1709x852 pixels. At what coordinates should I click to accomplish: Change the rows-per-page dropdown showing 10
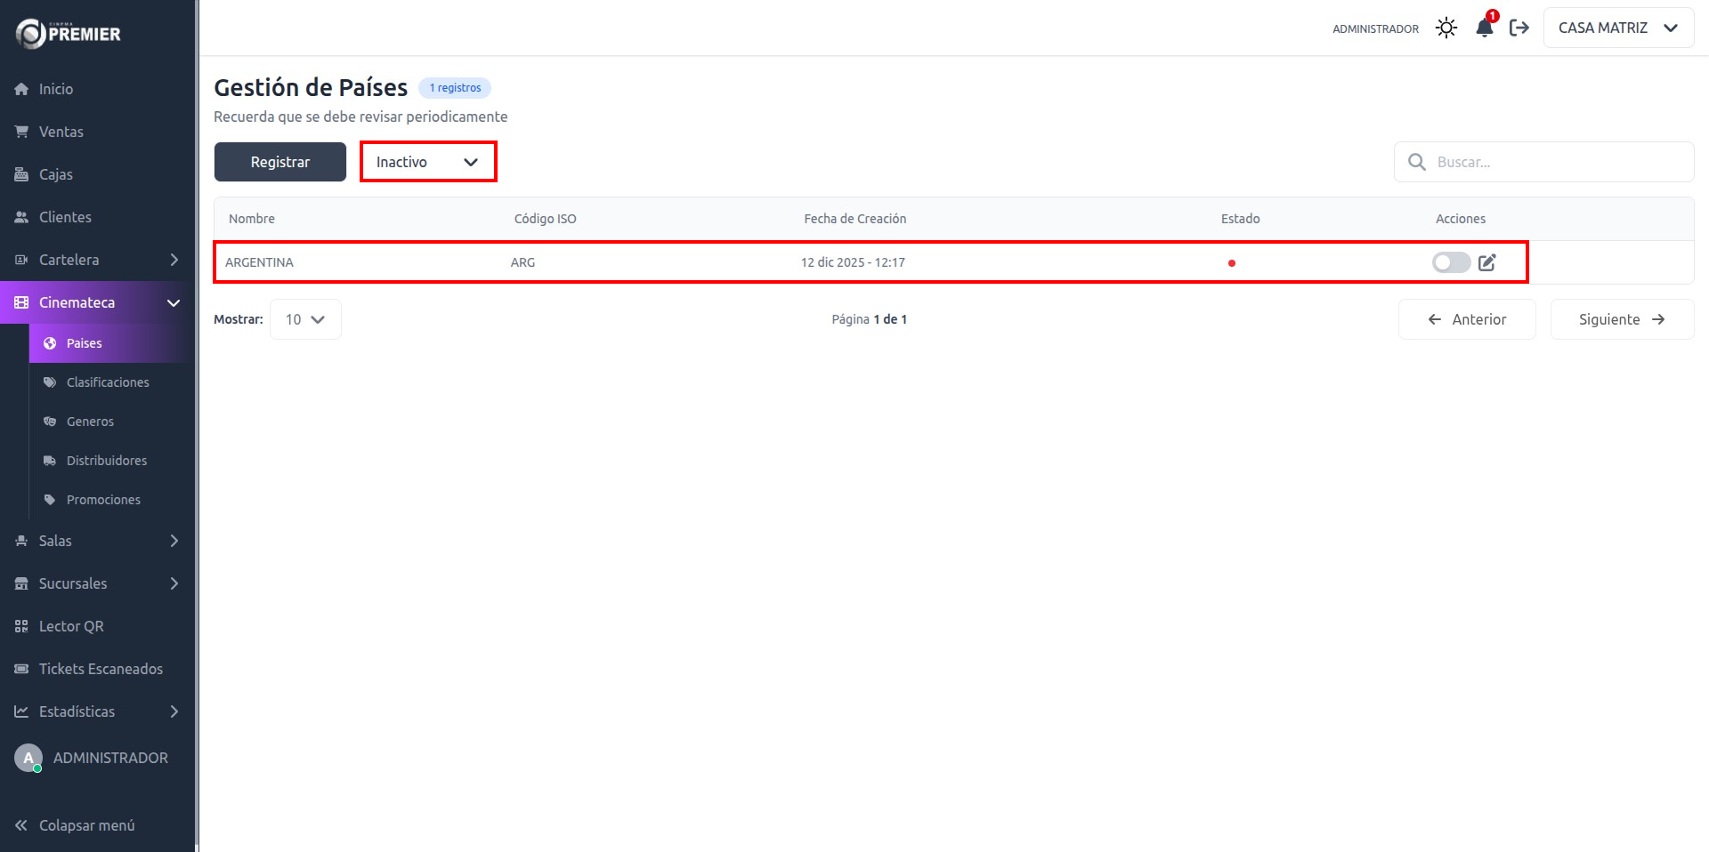point(305,319)
